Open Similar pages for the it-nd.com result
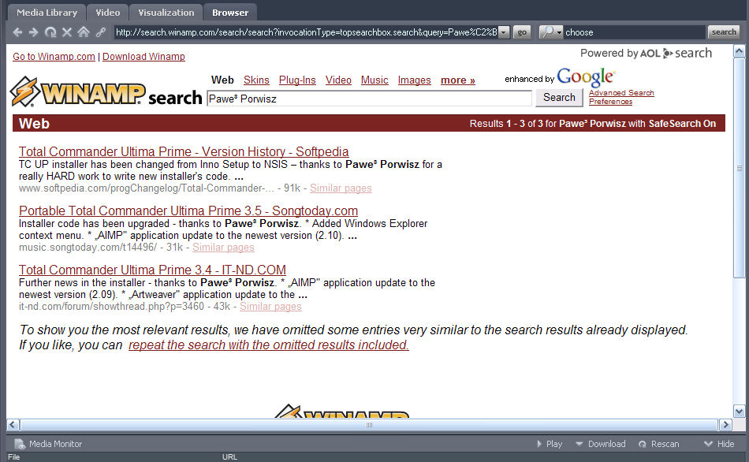Image resolution: width=749 pixels, height=462 pixels. [270, 307]
